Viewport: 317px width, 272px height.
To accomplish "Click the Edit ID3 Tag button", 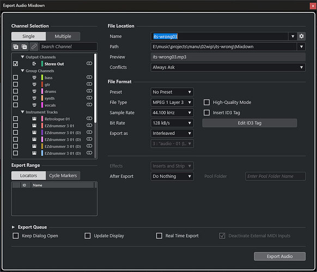I will (x=249, y=123).
